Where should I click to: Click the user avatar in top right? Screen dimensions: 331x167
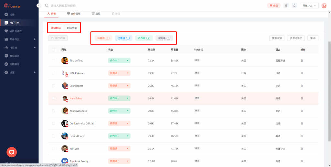click(x=324, y=5)
